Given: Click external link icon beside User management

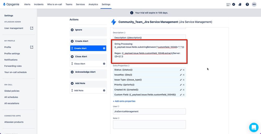Looking at the screenshot, I should [32, 28].
